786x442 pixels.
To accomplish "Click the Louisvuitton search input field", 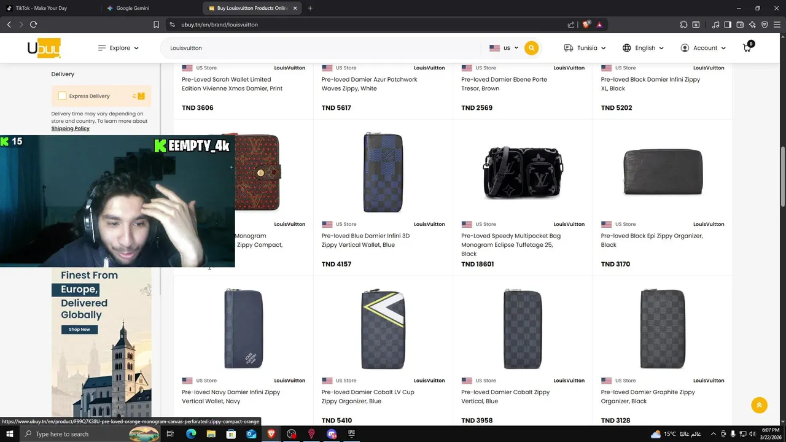I will 324,48.
